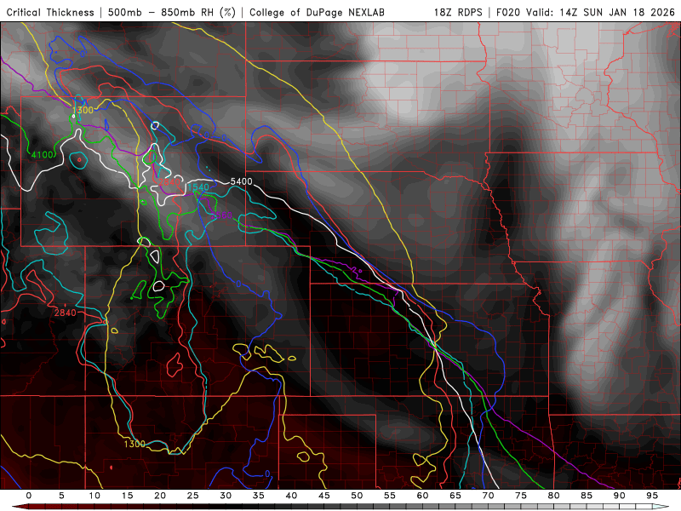
Task: Click the "85" value on the color scale
Action: click(587, 496)
